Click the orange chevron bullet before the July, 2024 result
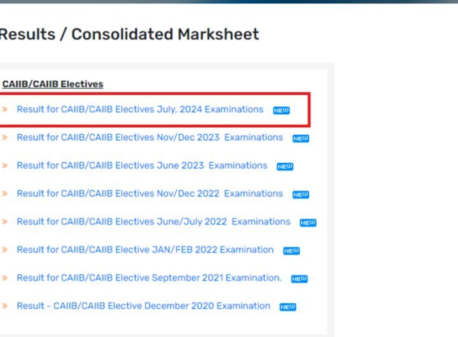458x337 pixels. click(4, 109)
